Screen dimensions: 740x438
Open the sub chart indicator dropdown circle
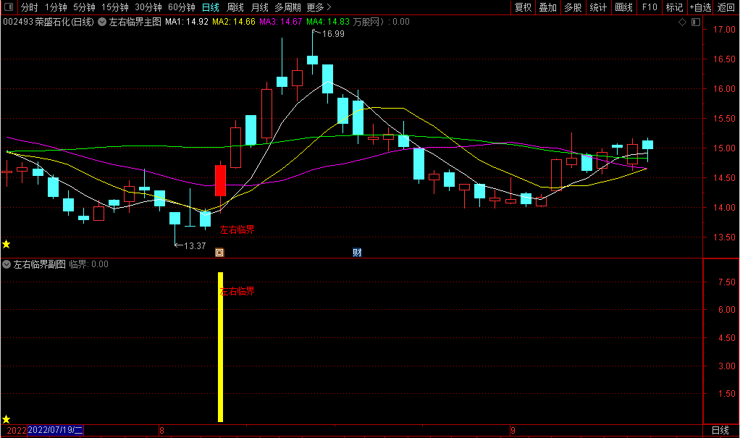(x=7, y=264)
